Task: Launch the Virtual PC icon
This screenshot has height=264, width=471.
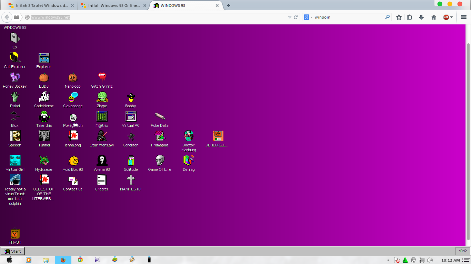Action: click(x=131, y=116)
